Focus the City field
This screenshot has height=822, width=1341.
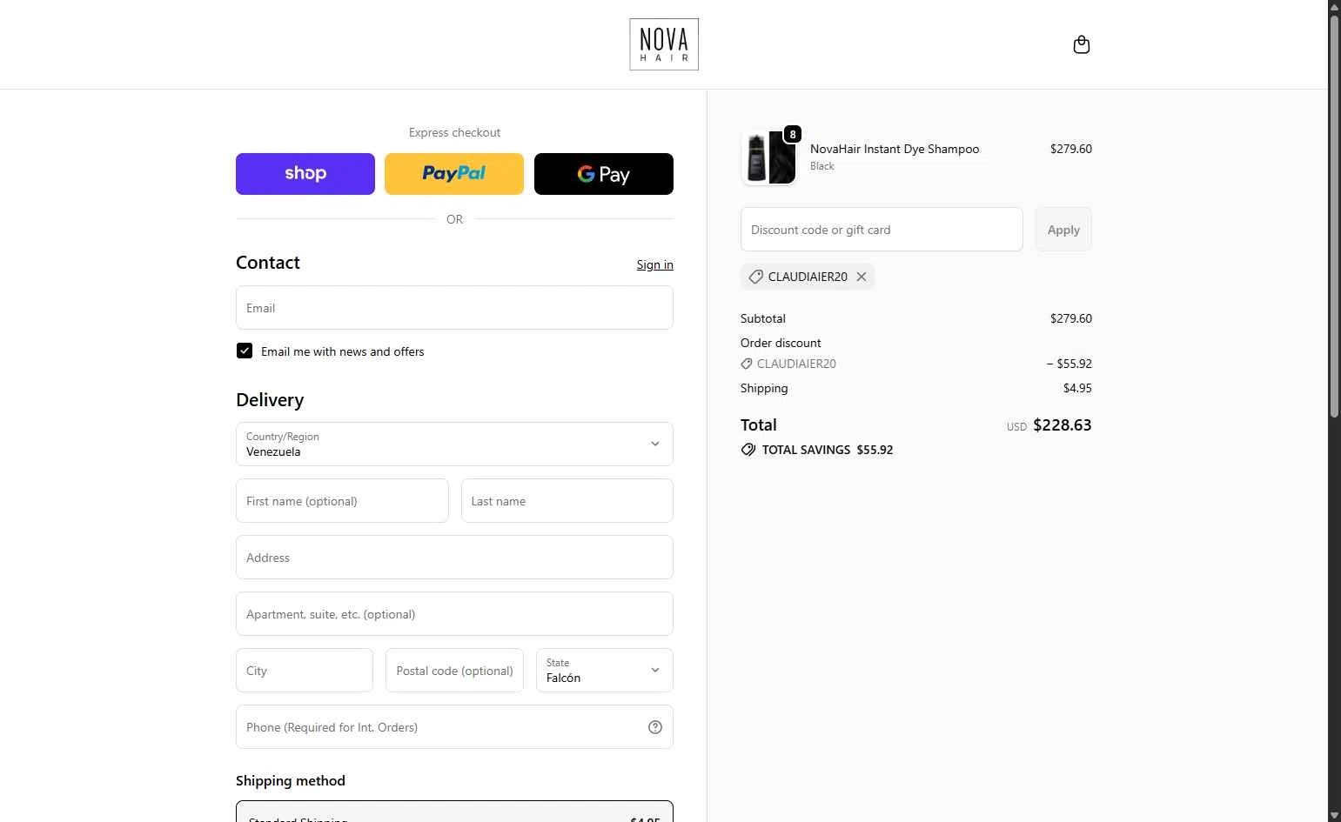click(x=305, y=670)
